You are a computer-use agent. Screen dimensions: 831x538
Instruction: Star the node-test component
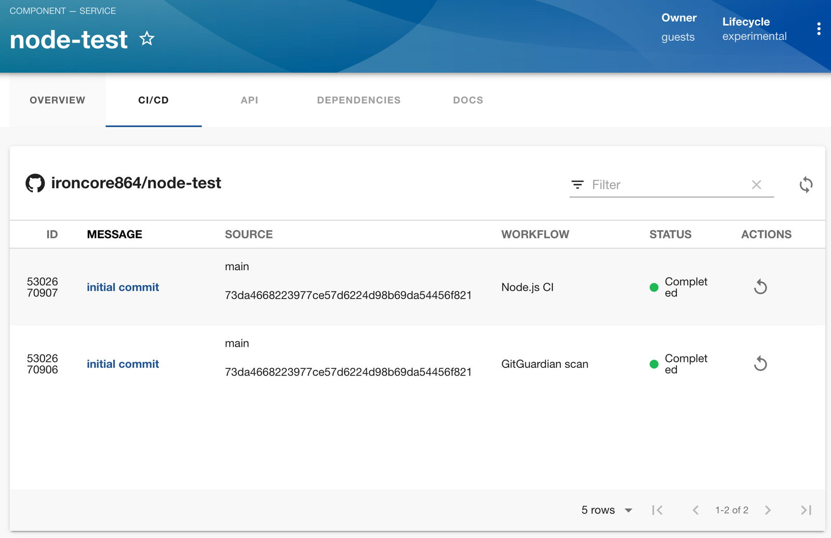point(147,38)
